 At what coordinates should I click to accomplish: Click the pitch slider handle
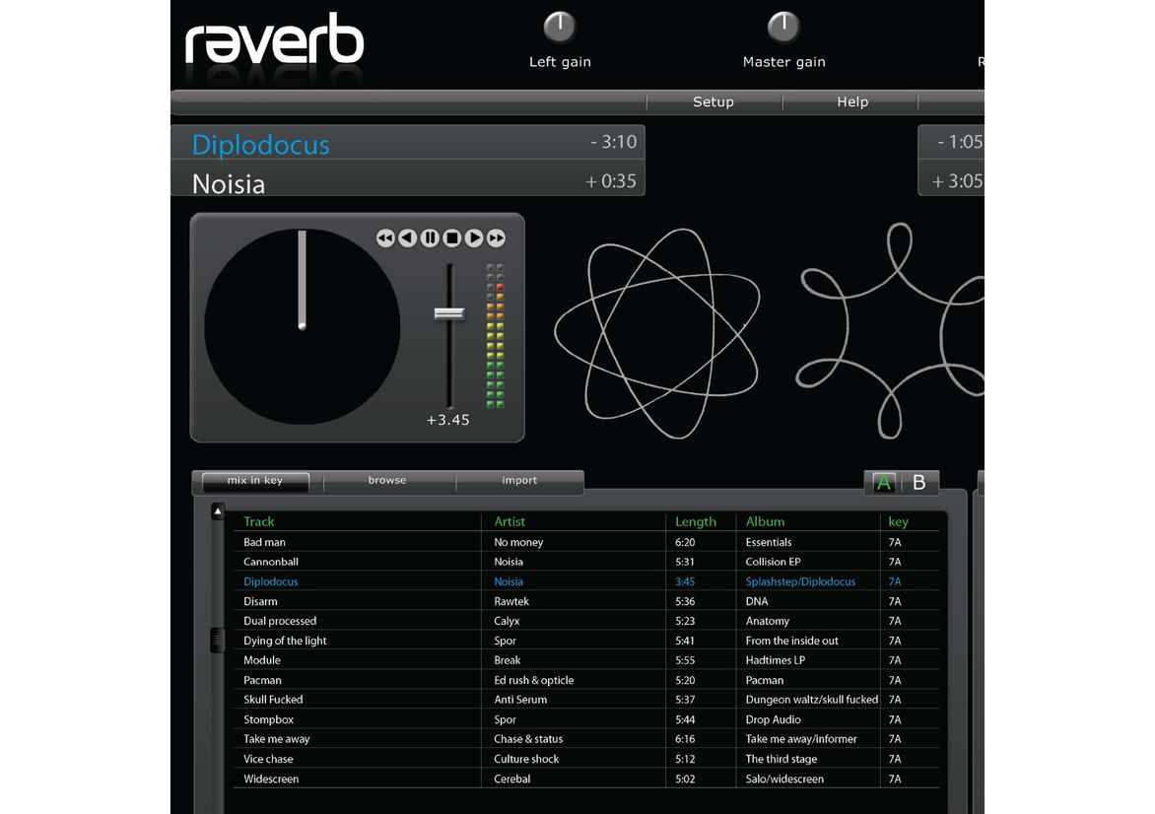coord(449,313)
